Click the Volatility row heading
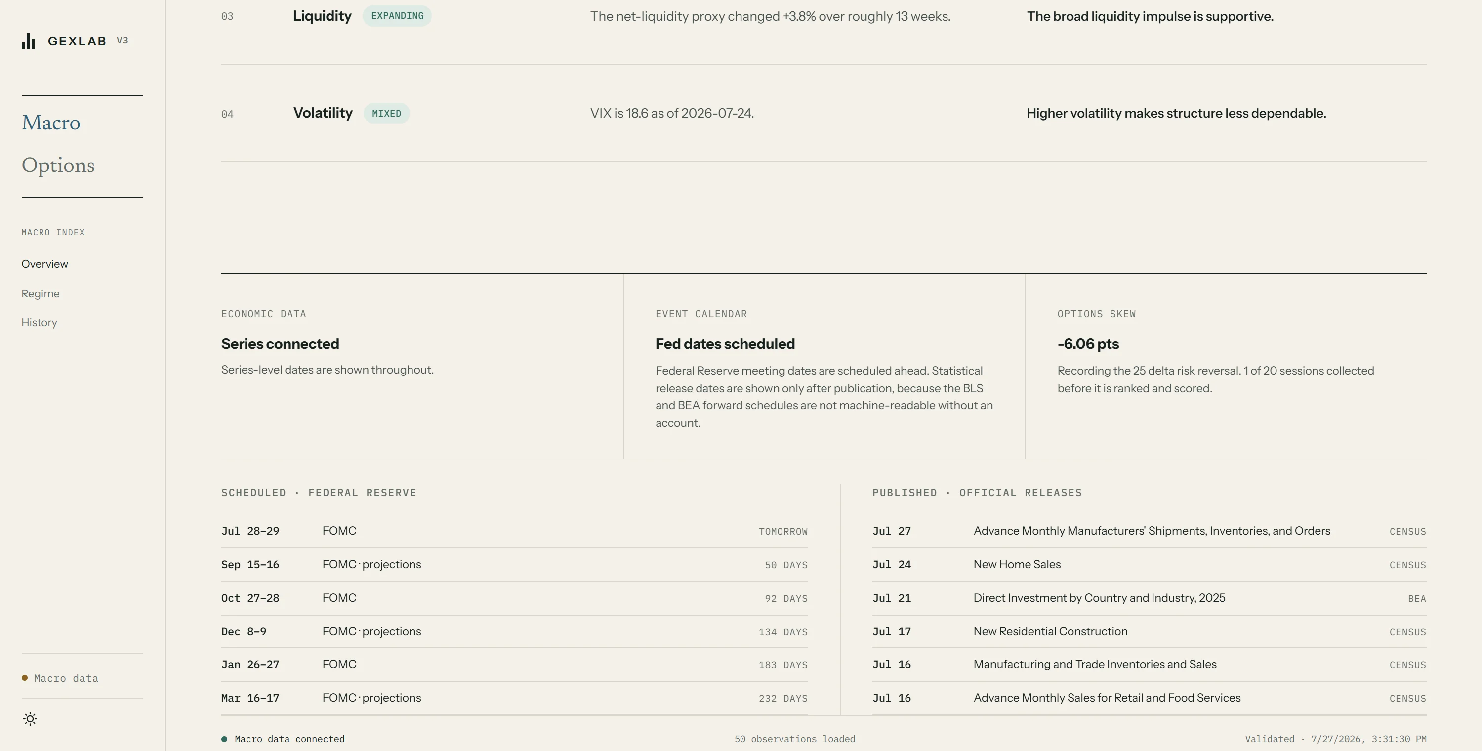Screen dimensions: 1482x751 tap(323, 113)
